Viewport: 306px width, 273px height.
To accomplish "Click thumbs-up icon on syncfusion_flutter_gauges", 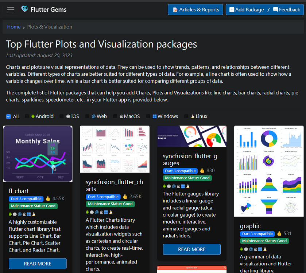I will (x=202, y=171).
